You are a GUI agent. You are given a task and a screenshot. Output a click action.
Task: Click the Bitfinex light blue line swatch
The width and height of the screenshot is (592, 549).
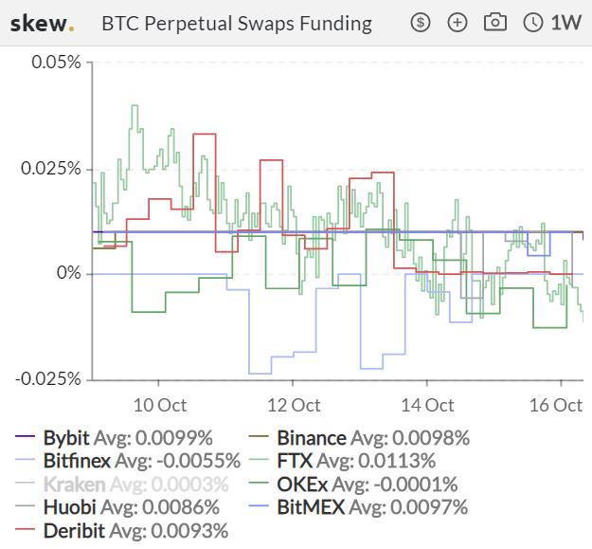tap(25, 460)
